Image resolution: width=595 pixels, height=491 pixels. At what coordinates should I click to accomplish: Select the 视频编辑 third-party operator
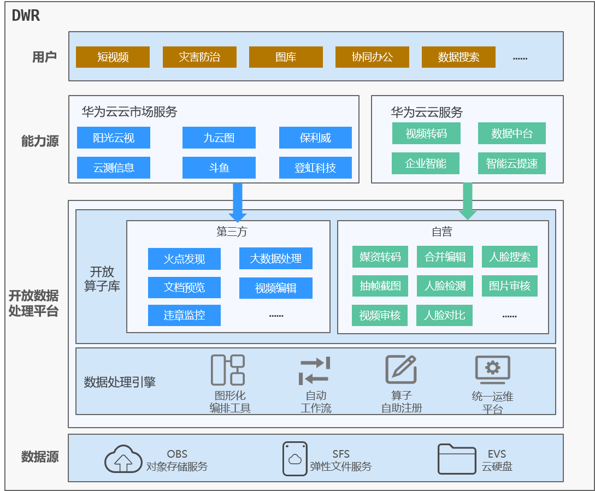coord(276,288)
